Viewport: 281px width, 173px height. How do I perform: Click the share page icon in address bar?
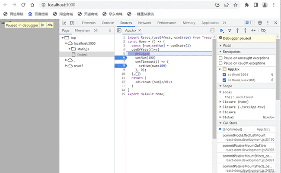pos(227,5)
